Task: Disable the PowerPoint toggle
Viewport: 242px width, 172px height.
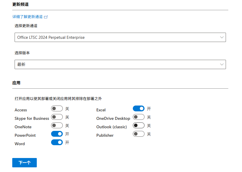Action: [57, 134]
